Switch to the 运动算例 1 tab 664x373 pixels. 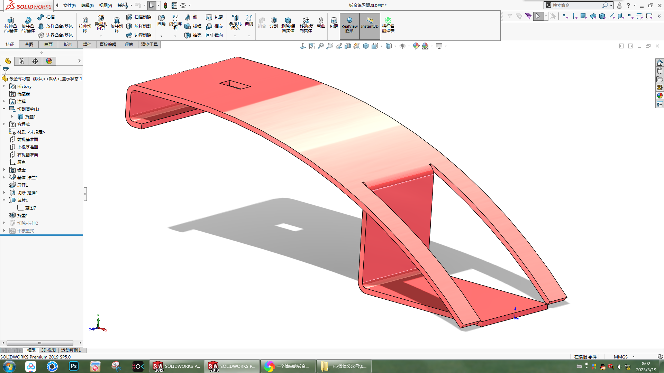(71, 350)
